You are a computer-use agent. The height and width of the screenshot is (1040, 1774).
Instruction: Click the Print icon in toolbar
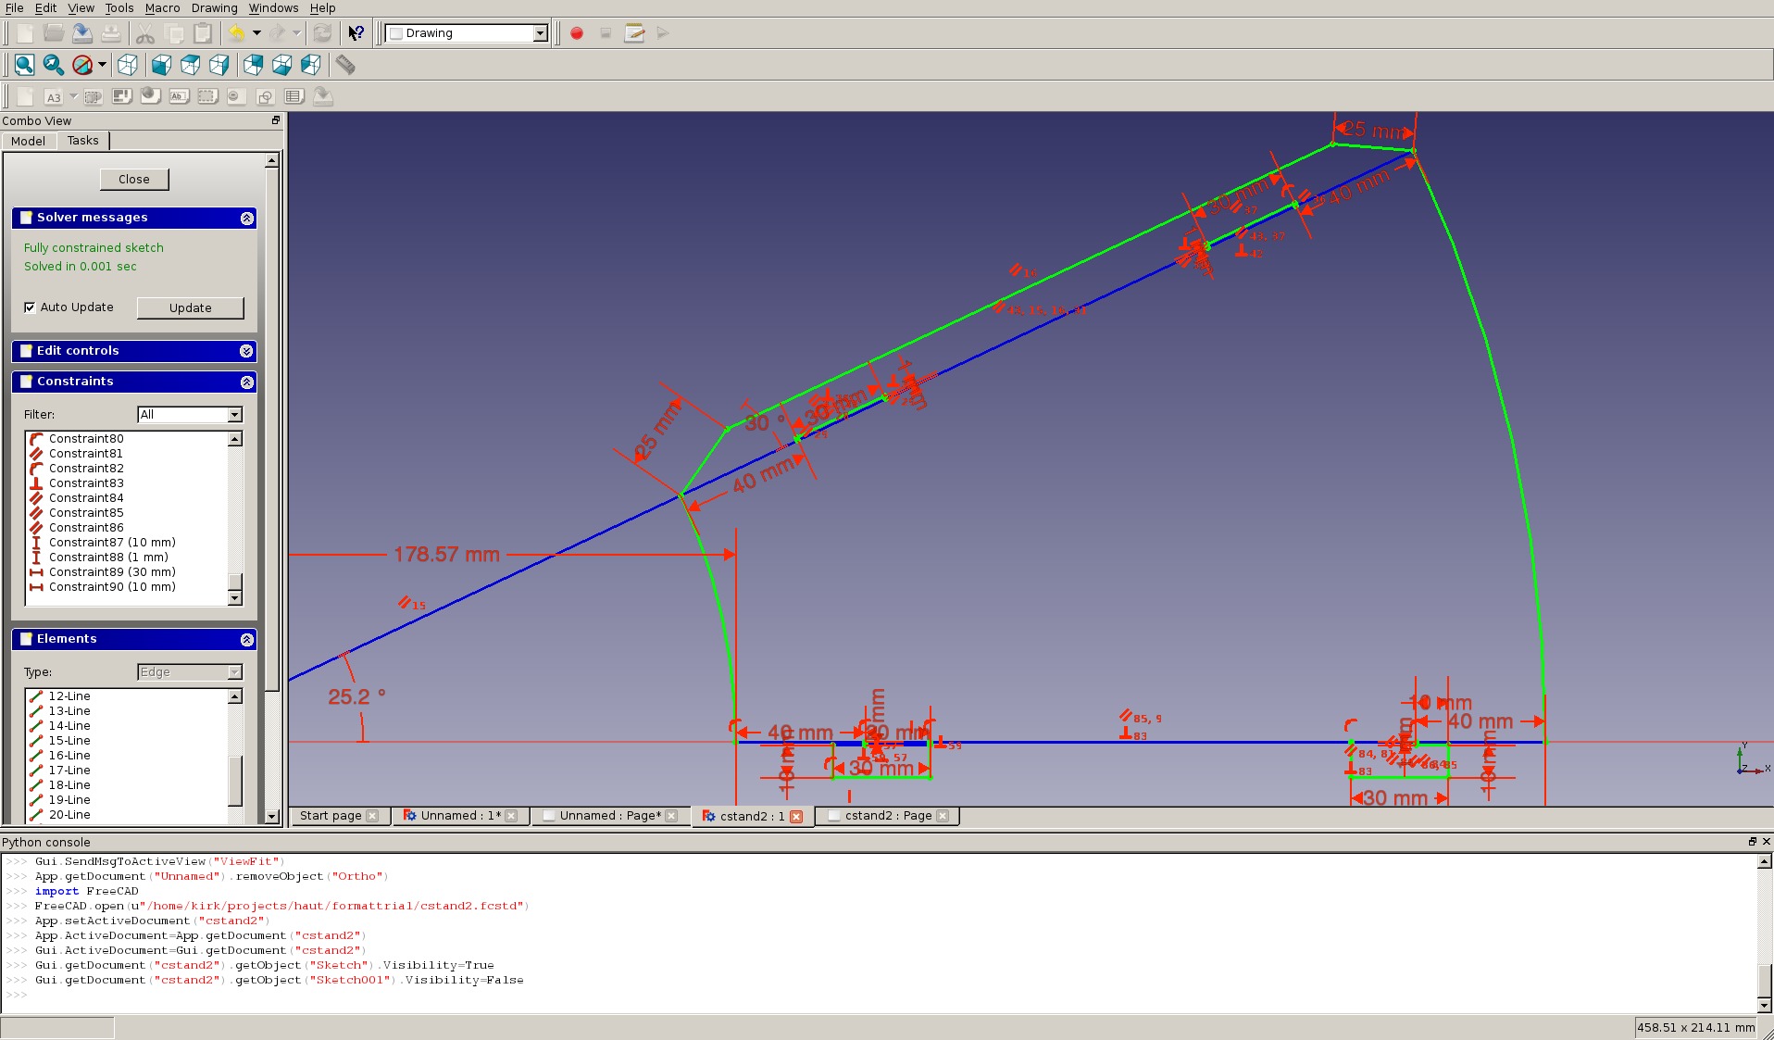pos(111,33)
